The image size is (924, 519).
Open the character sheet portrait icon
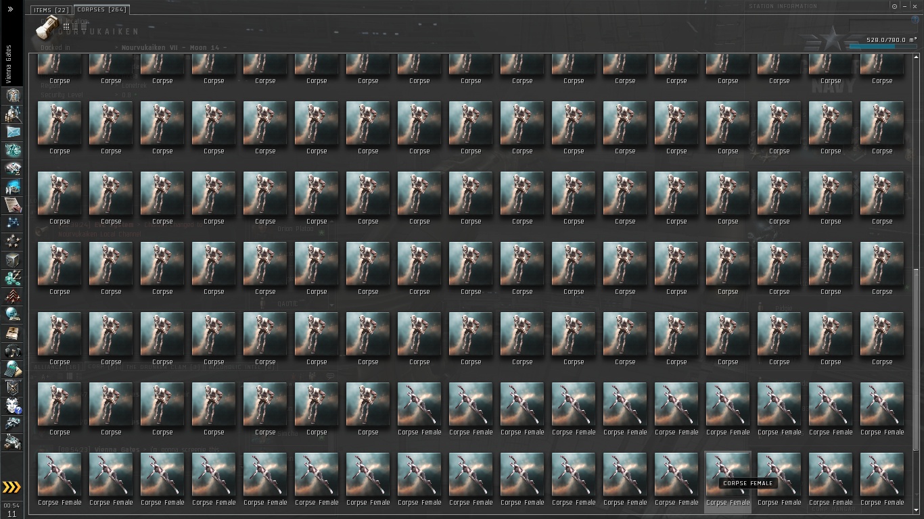[x=13, y=95]
